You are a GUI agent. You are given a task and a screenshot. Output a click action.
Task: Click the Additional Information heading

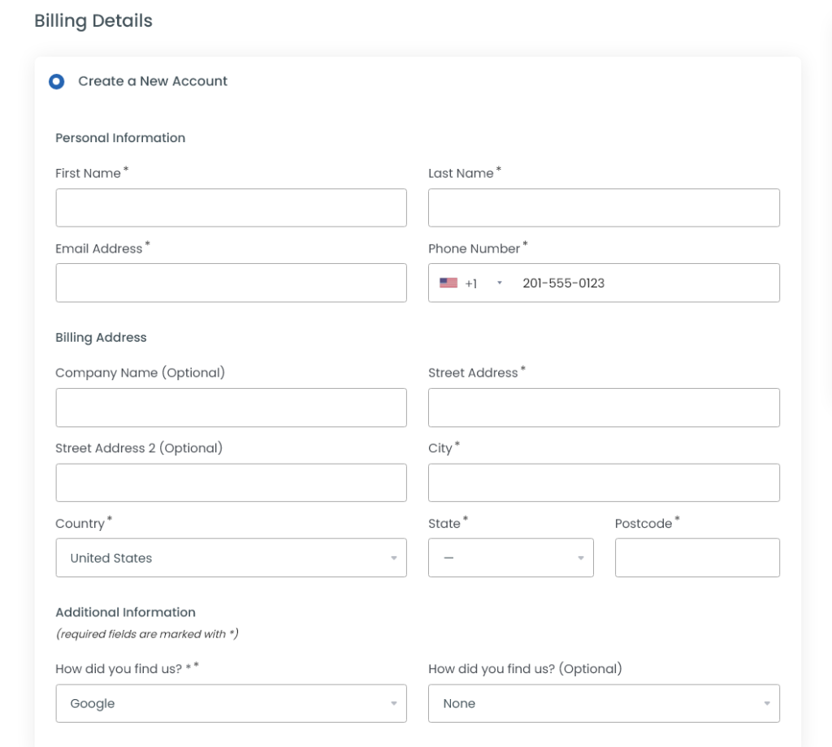pos(126,612)
